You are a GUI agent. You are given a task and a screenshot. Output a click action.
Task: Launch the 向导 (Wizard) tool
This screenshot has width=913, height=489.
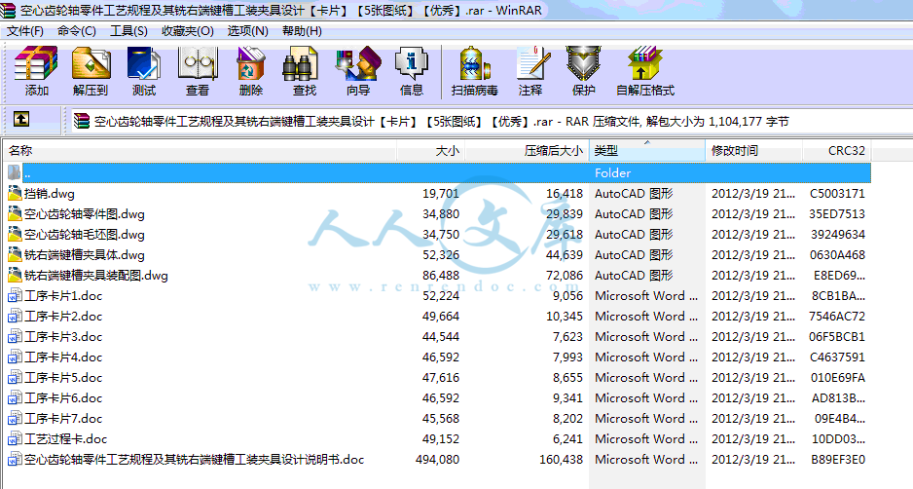[x=358, y=70]
